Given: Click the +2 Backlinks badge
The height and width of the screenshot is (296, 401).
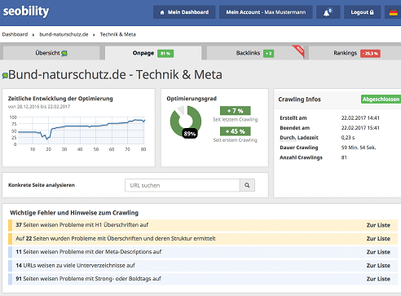Looking at the screenshot, I should click(268, 53).
